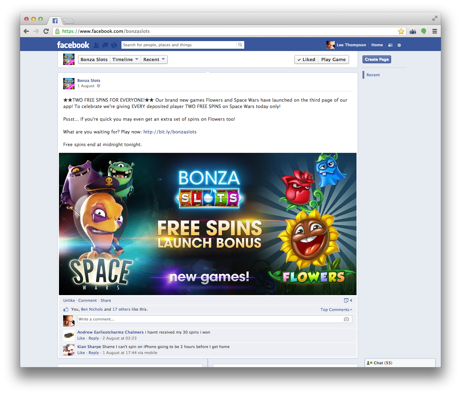Select Recent in the right sidebar
This screenshot has width=461, height=395.
pyautogui.click(x=373, y=75)
